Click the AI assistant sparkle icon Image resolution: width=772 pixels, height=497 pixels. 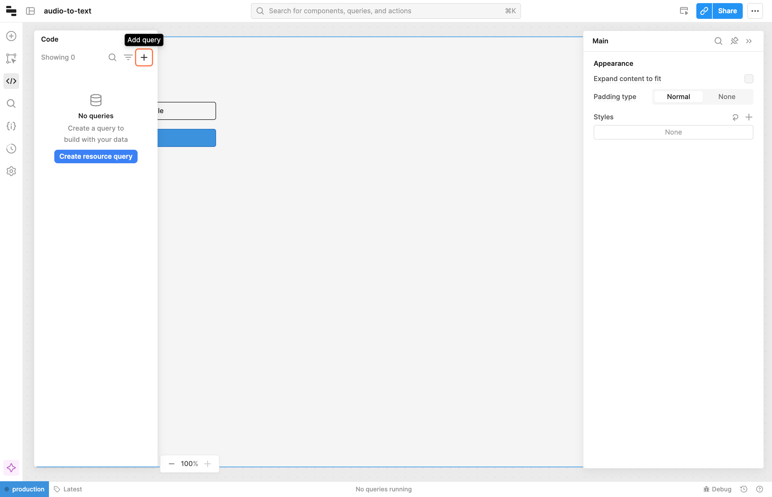coord(11,468)
